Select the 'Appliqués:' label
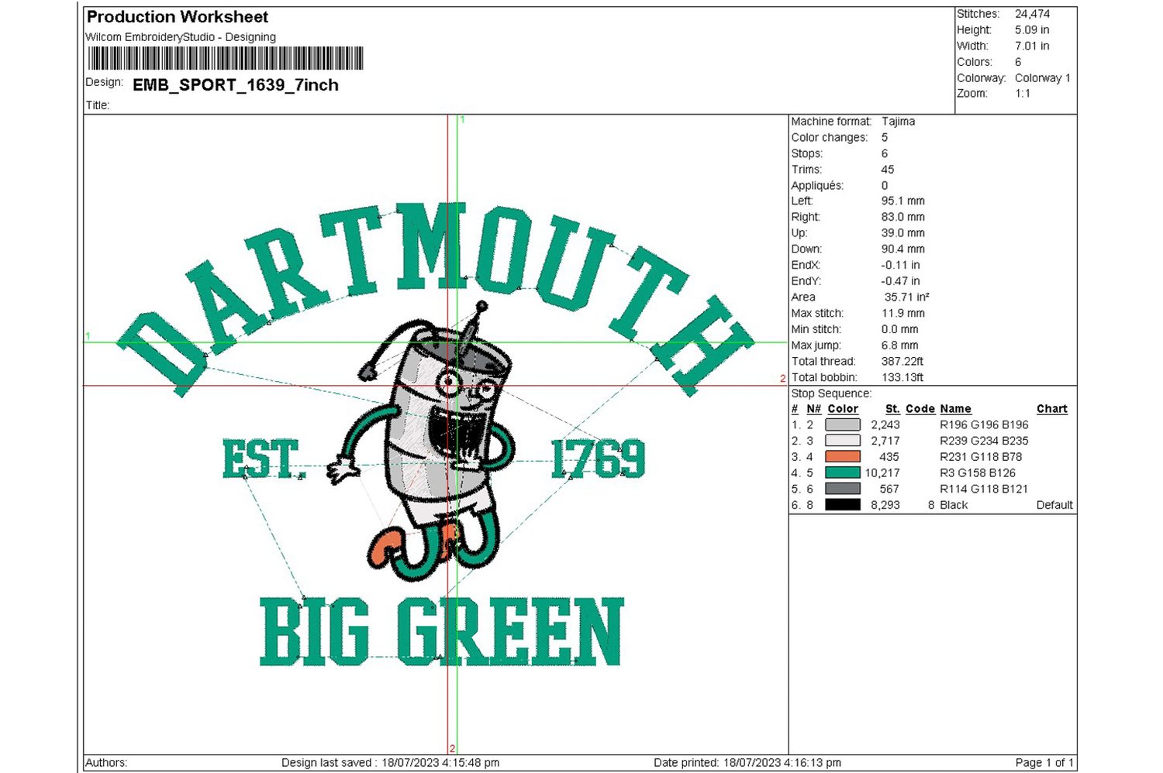1163x773 pixels. tap(817, 186)
